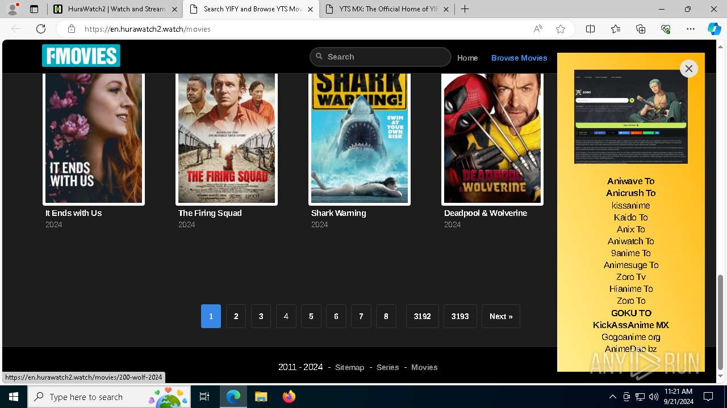Jump to page 3192
Viewport: 727px width, 408px height.
[422, 316]
